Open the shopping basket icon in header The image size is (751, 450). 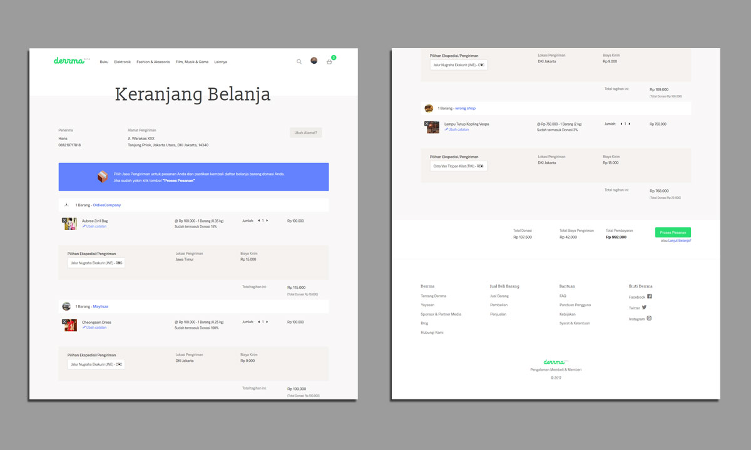[329, 62]
